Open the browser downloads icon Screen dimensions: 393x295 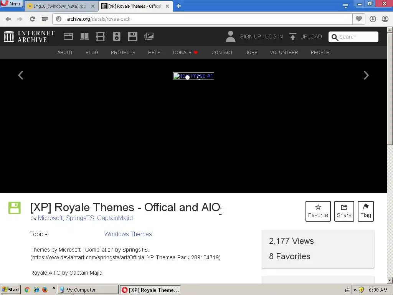pos(373,19)
